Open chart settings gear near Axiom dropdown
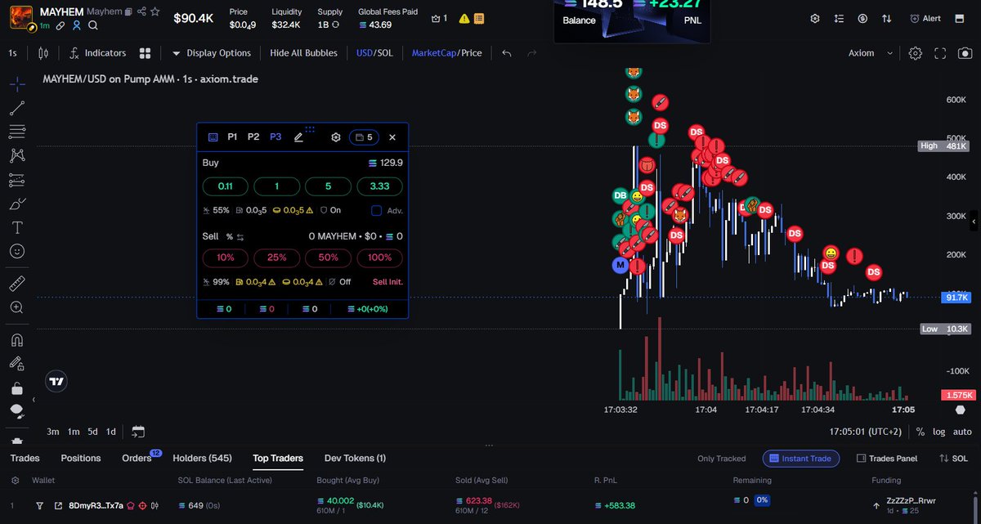Image resolution: width=981 pixels, height=524 pixels. click(x=916, y=53)
